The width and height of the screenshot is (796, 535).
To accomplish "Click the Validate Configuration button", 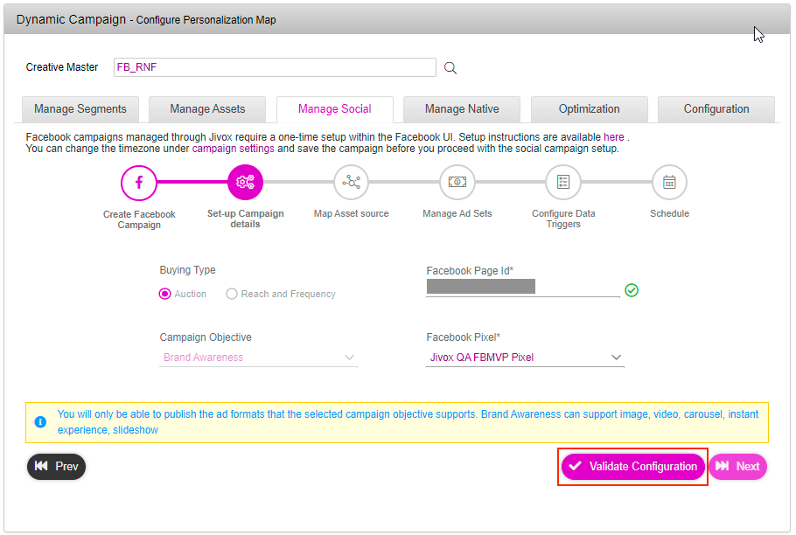I will [x=633, y=467].
